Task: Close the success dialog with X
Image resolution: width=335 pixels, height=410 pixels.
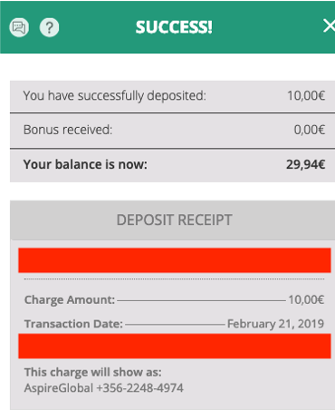Action: 329,25
